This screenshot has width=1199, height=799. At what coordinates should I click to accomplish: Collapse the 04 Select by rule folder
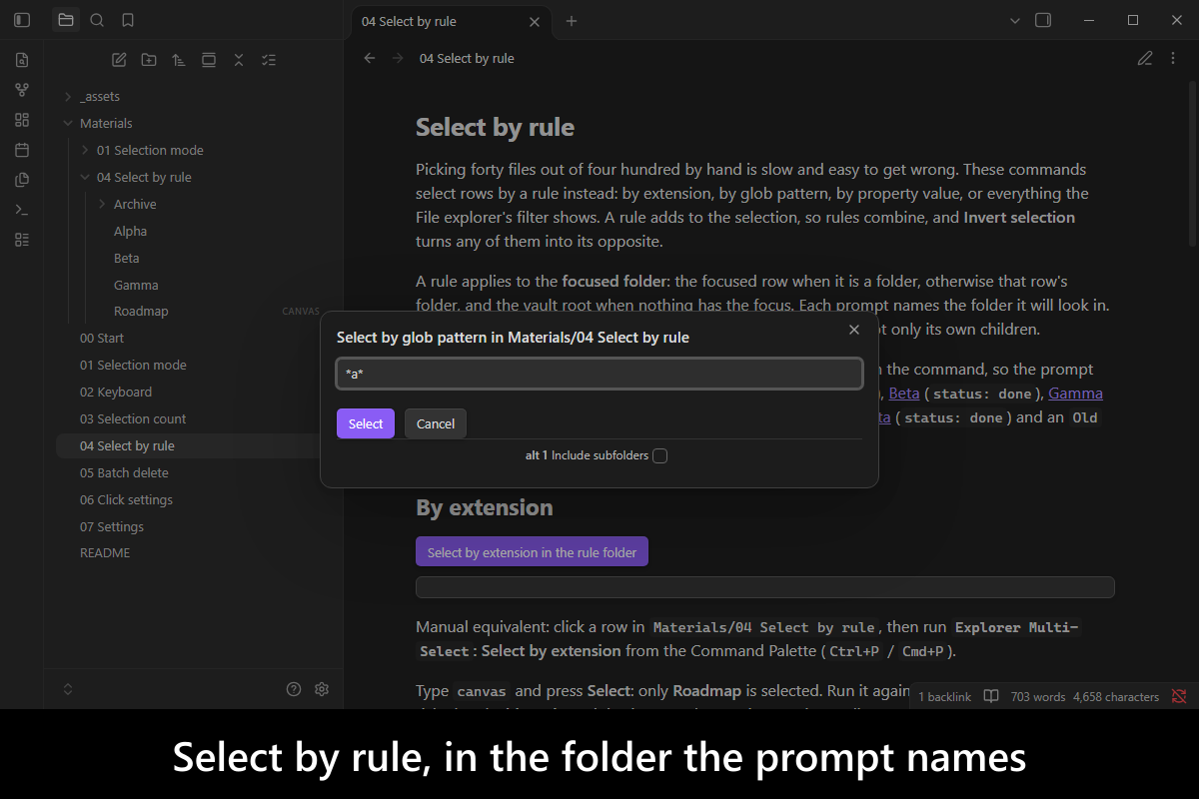[85, 178]
